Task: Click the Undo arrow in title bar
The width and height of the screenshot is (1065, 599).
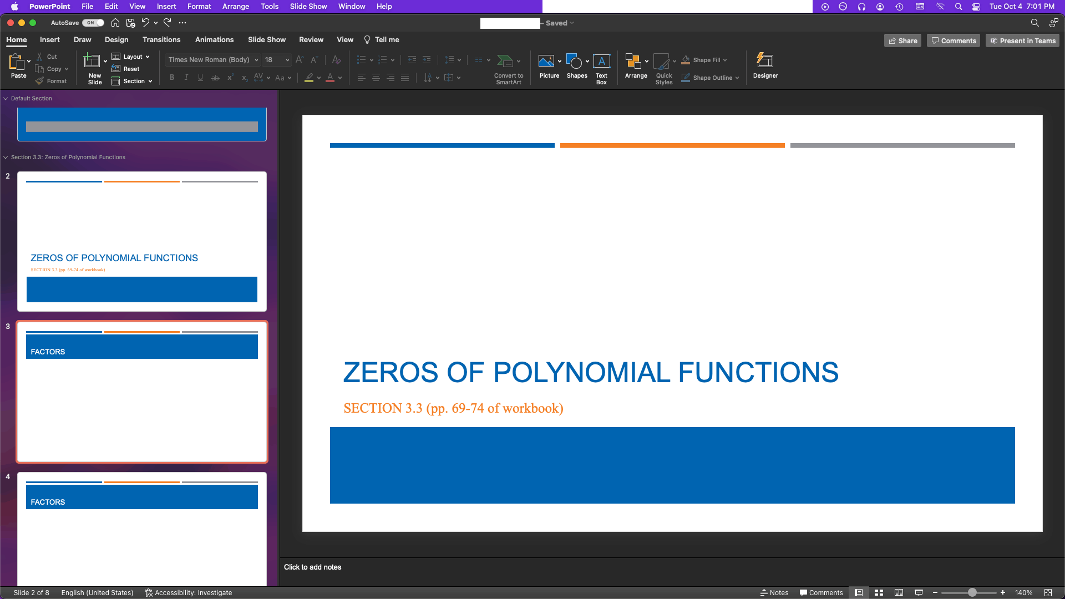Action: [145, 23]
